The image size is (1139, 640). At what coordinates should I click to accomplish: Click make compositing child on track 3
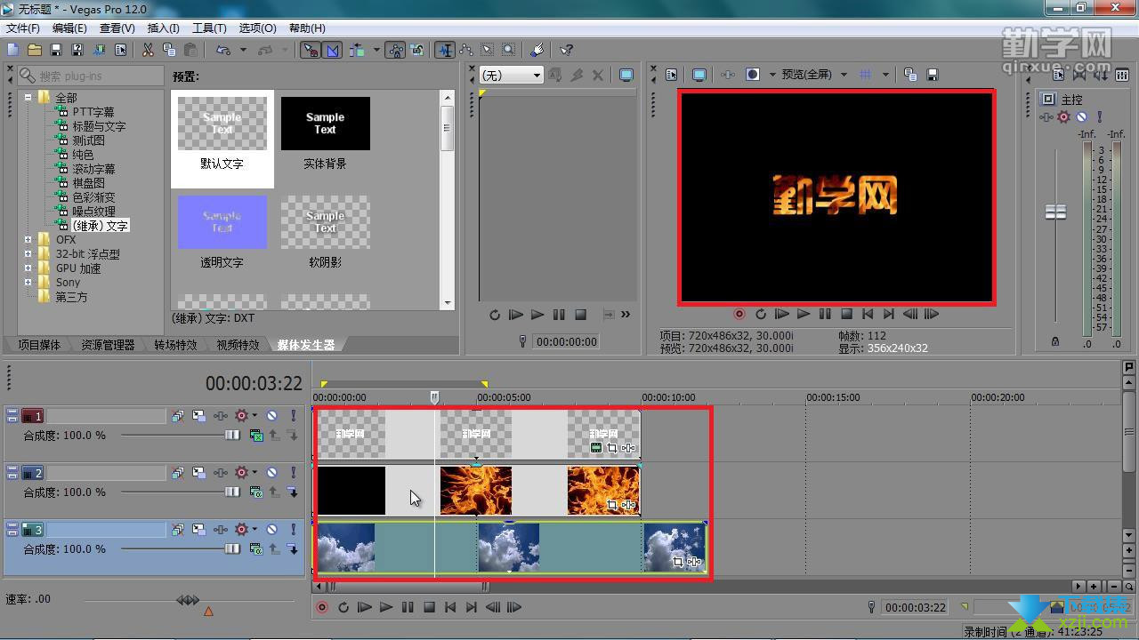(x=293, y=549)
